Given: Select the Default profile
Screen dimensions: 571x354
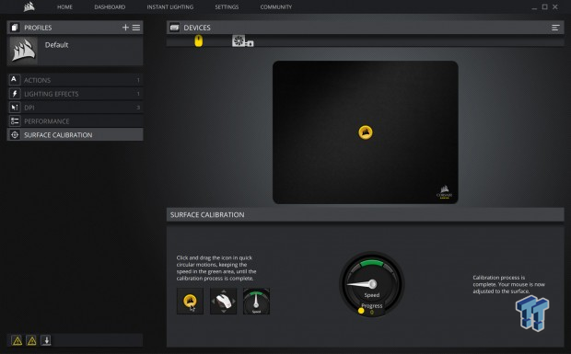Looking at the screenshot, I should click(x=75, y=51).
